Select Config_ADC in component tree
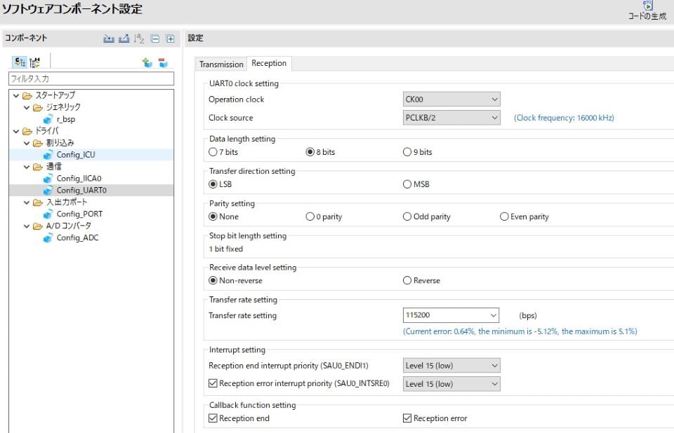This screenshot has width=674, height=433. 77,238
